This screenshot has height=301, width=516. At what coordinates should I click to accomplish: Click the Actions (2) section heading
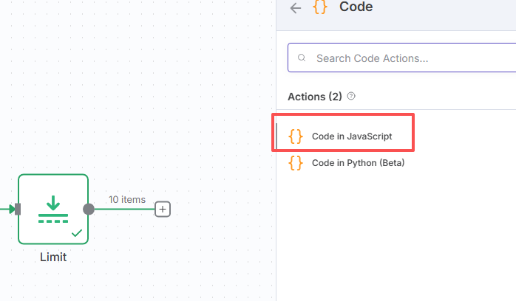315,97
